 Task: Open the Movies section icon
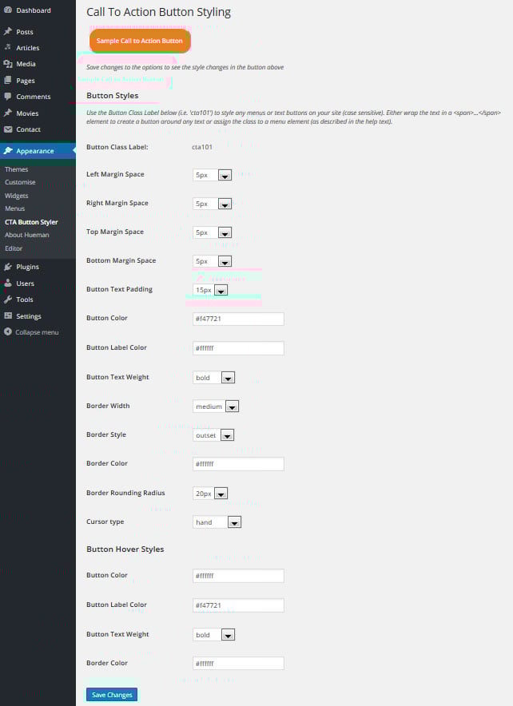point(10,112)
